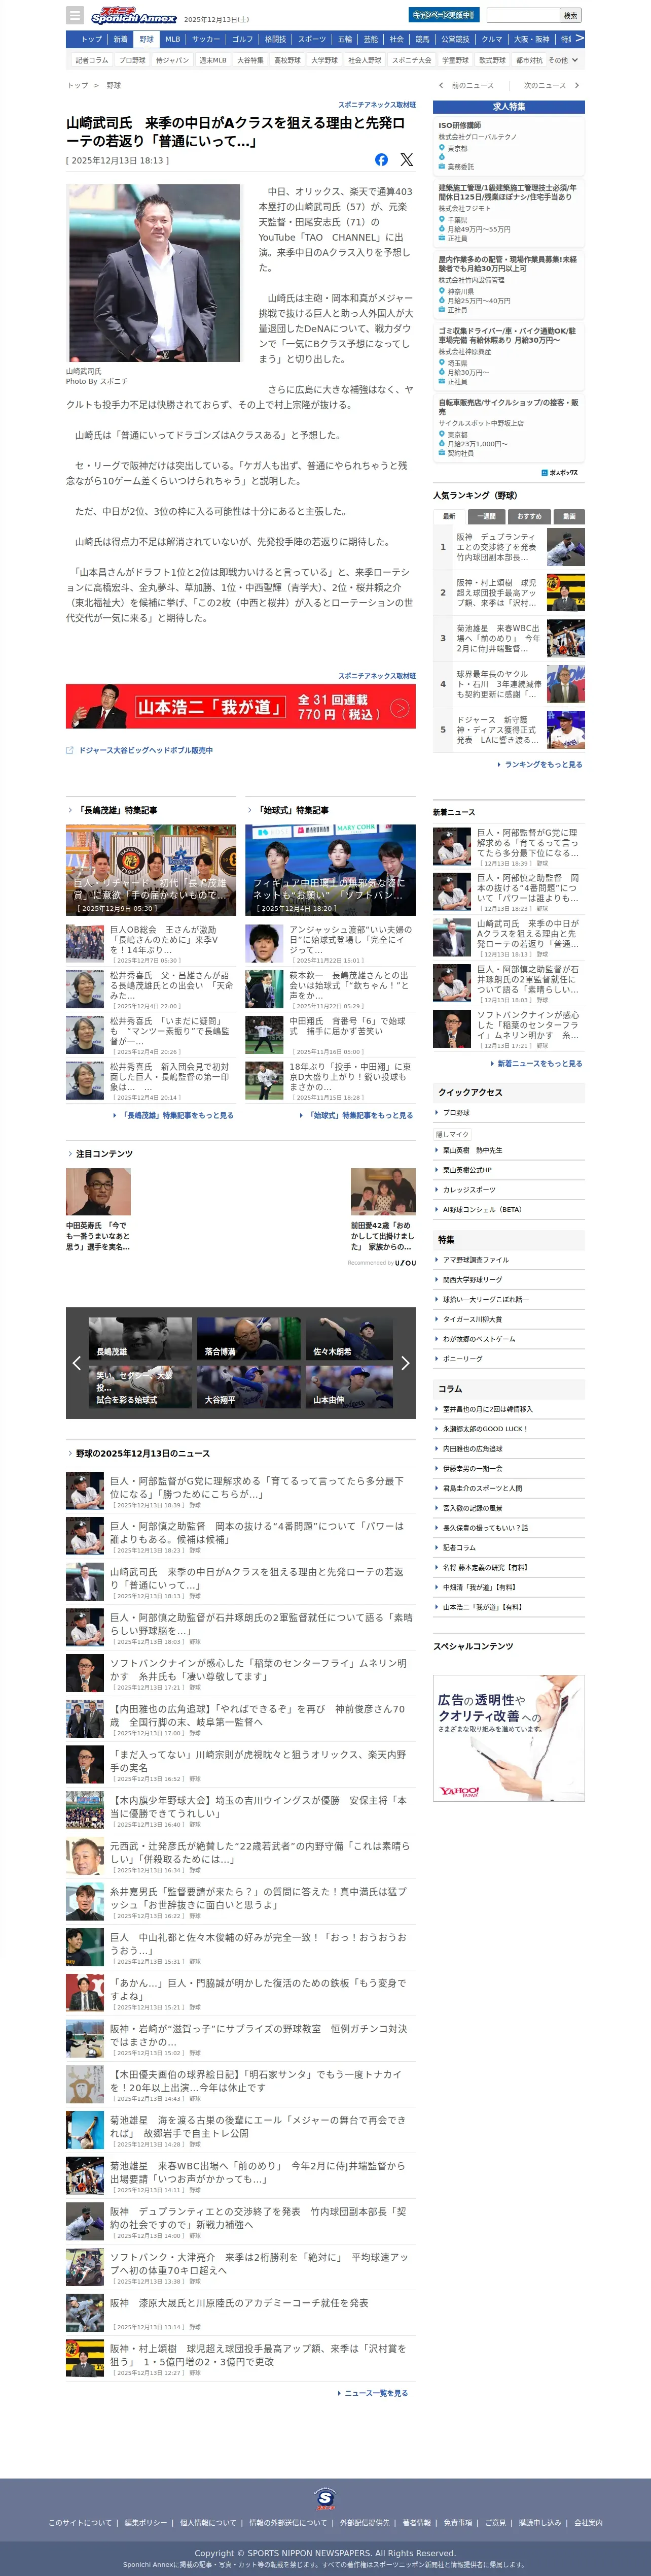Viewport: 651px width, 2576px height.
Task: Click the previous news chevron icon
Action: point(441,85)
